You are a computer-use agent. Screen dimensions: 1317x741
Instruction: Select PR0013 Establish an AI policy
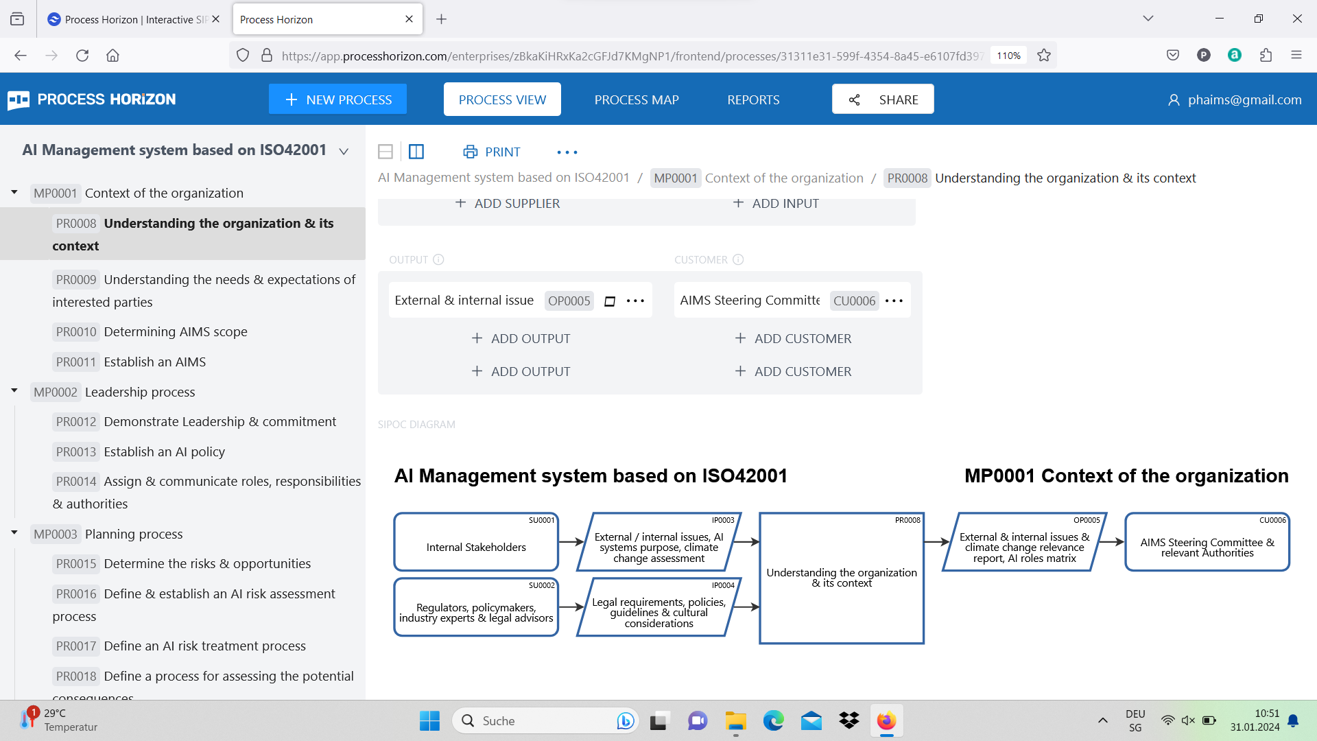click(139, 451)
